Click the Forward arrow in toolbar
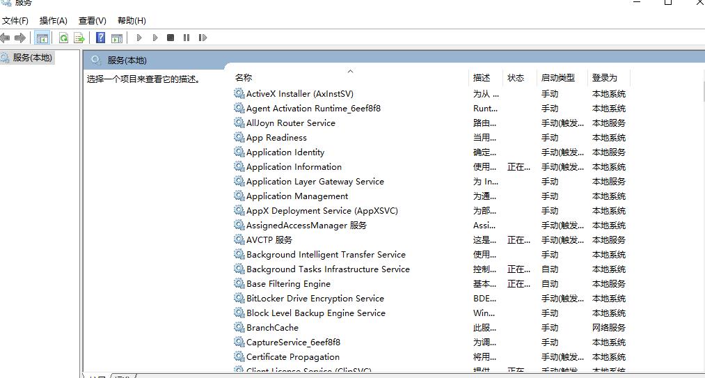Image resolution: width=705 pixels, height=378 pixels. (x=20, y=38)
